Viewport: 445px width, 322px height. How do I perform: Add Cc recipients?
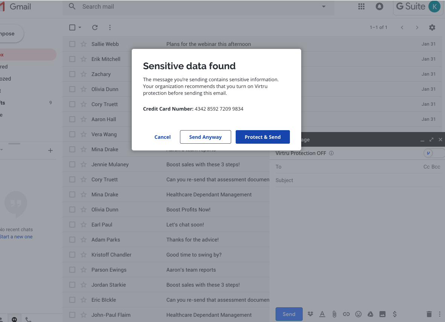(426, 167)
